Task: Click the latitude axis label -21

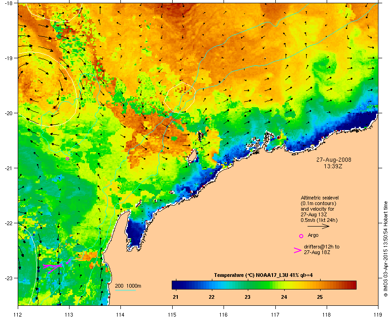Action: [x=9, y=168]
